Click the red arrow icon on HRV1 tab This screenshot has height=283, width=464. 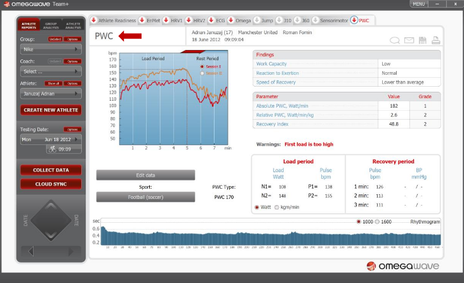[166, 20]
